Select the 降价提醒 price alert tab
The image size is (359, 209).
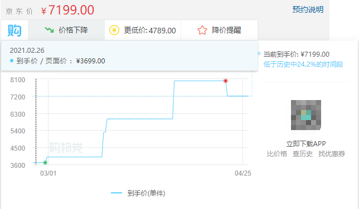tap(219, 30)
